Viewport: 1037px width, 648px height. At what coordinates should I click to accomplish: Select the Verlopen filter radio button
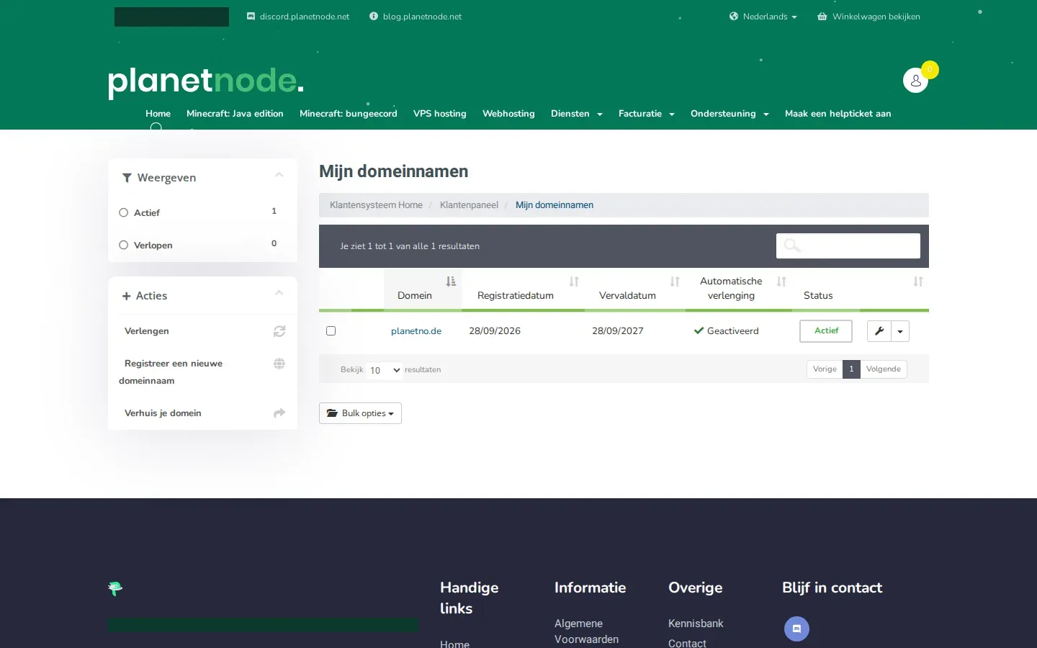tap(124, 245)
